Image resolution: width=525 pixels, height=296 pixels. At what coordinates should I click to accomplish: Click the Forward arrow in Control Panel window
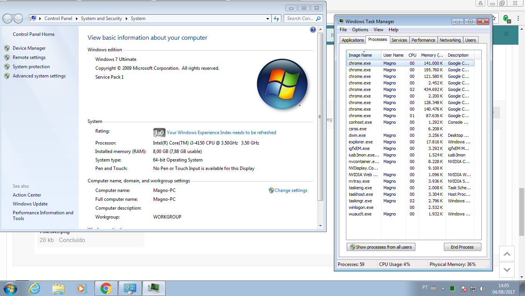click(x=18, y=18)
